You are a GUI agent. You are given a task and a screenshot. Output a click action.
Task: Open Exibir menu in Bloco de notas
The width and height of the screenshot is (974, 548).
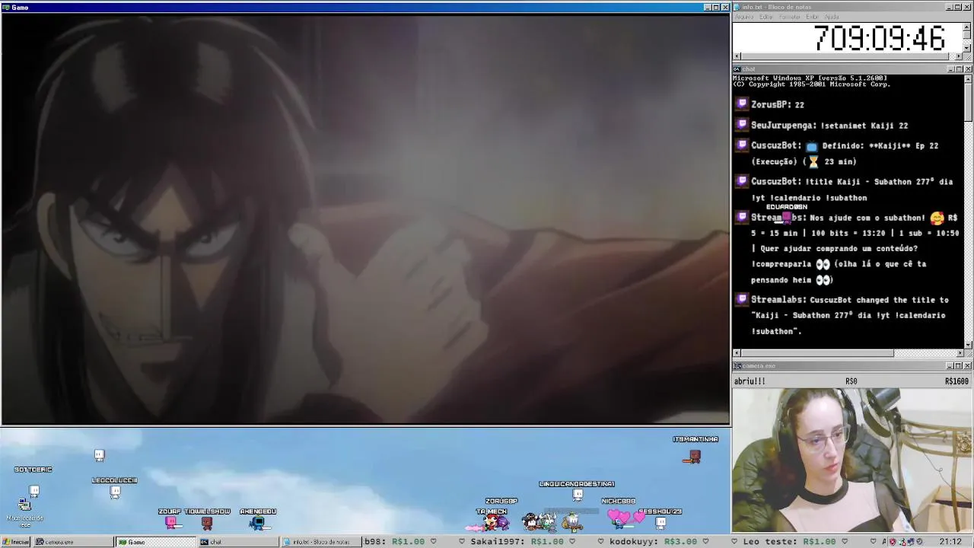pyautogui.click(x=813, y=17)
